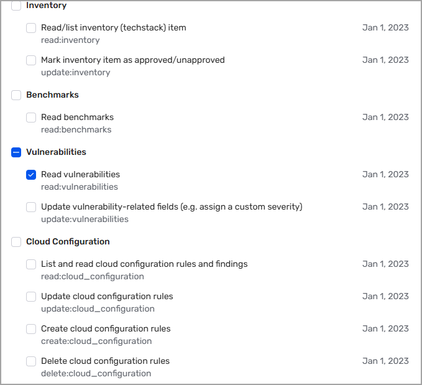
Task: Enable the Read benchmarks permission checkbox
Action: [31, 118]
